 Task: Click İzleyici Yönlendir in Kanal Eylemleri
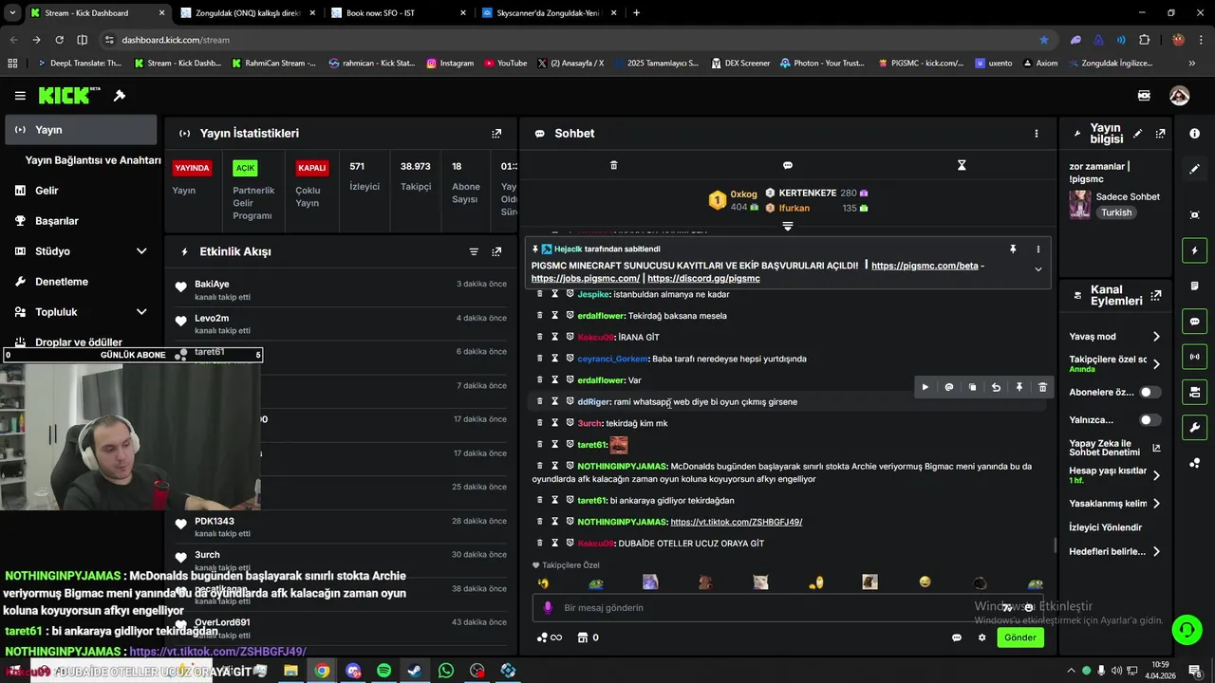coord(1105,527)
